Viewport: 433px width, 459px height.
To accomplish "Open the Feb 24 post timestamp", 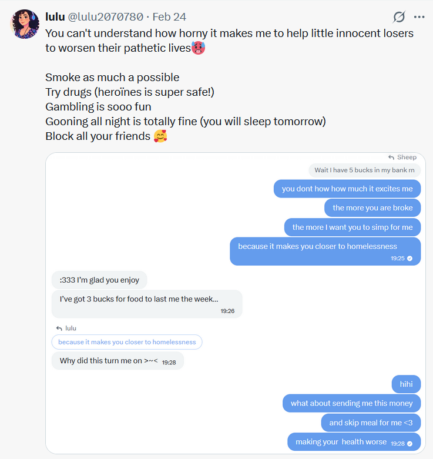I will (170, 17).
